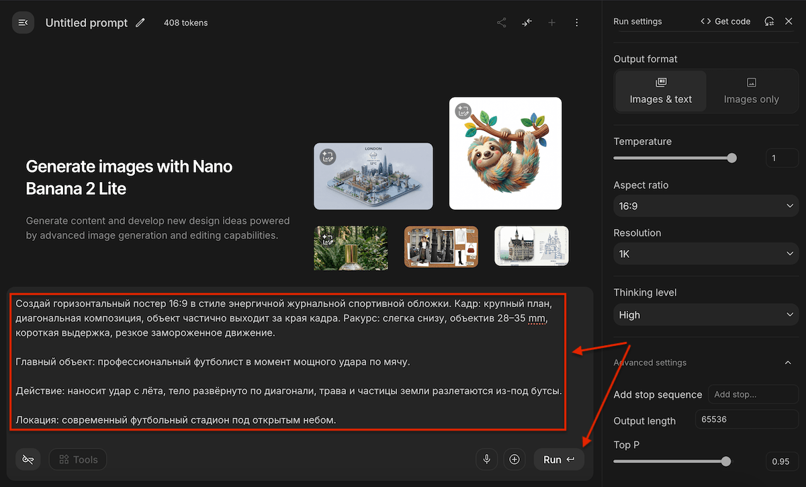
Task: Edit prompt title with pencil icon
Action: point(140,23)
